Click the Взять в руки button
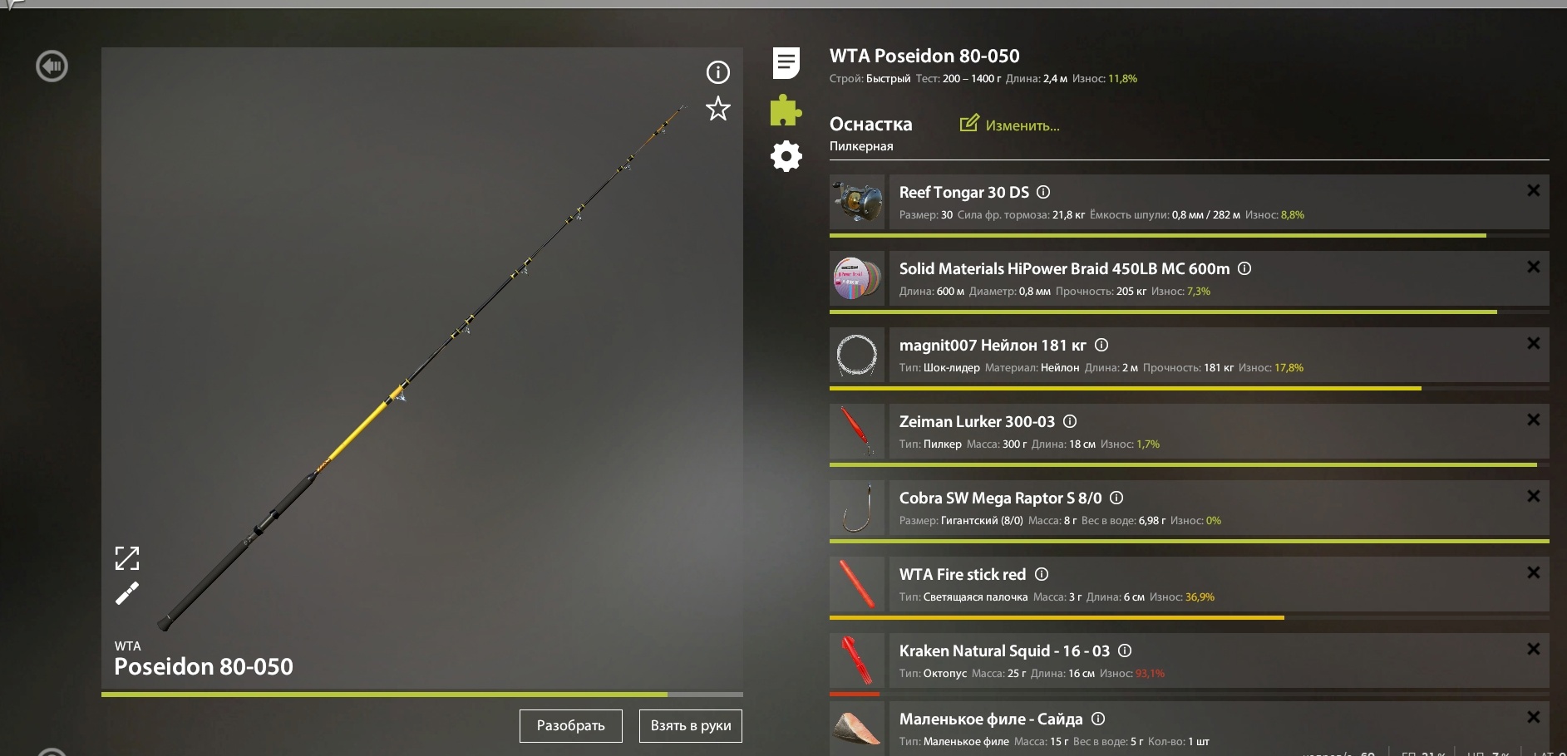 tap(691, 726)
